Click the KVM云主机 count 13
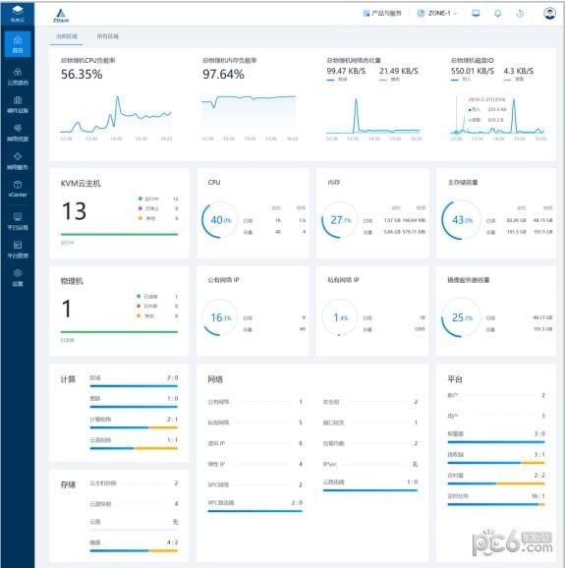This screenshot has height=568, width=565. 75,211
